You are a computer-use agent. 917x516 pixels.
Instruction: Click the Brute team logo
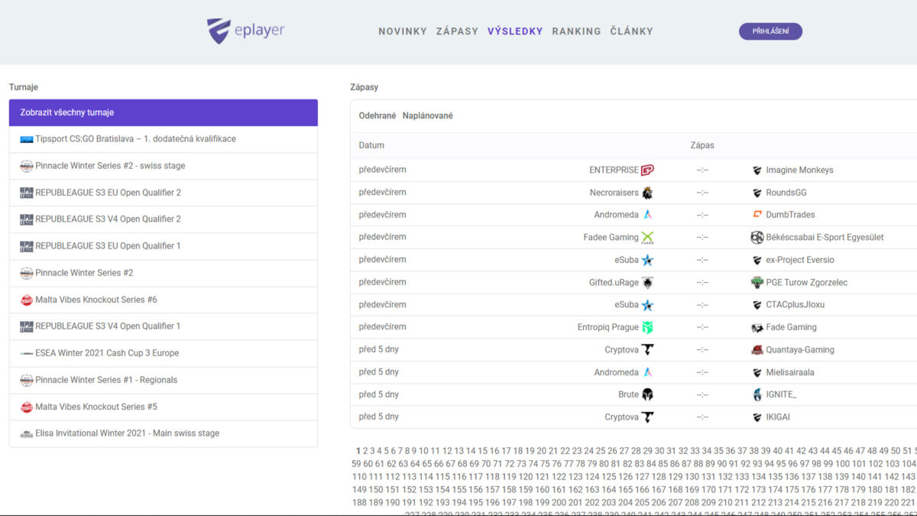point(647,394)
